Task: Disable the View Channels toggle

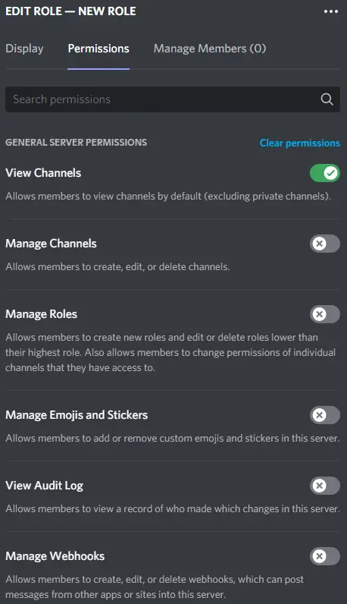Action: [325, 173]
